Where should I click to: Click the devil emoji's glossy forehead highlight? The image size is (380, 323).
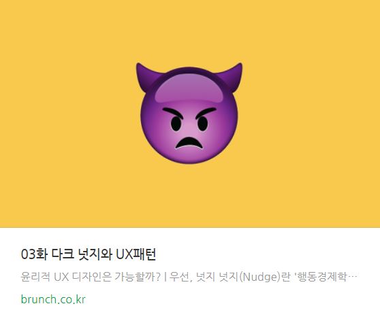tap(189, 88)
